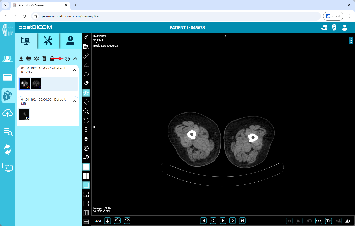Collapse the PT, CT series group
Screen dimensions: 355x226
pos(75,70)
